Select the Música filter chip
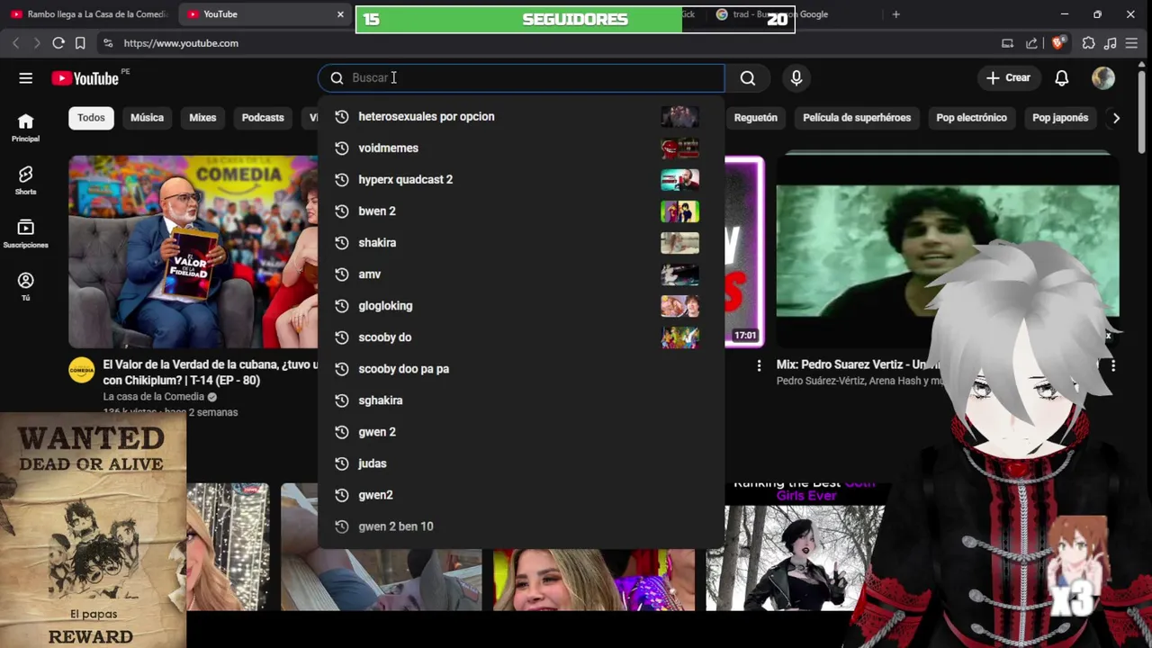1152x648 pixels. 147,118
